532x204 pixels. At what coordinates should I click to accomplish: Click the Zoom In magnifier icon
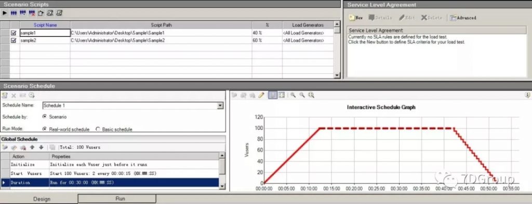point(293,95)
